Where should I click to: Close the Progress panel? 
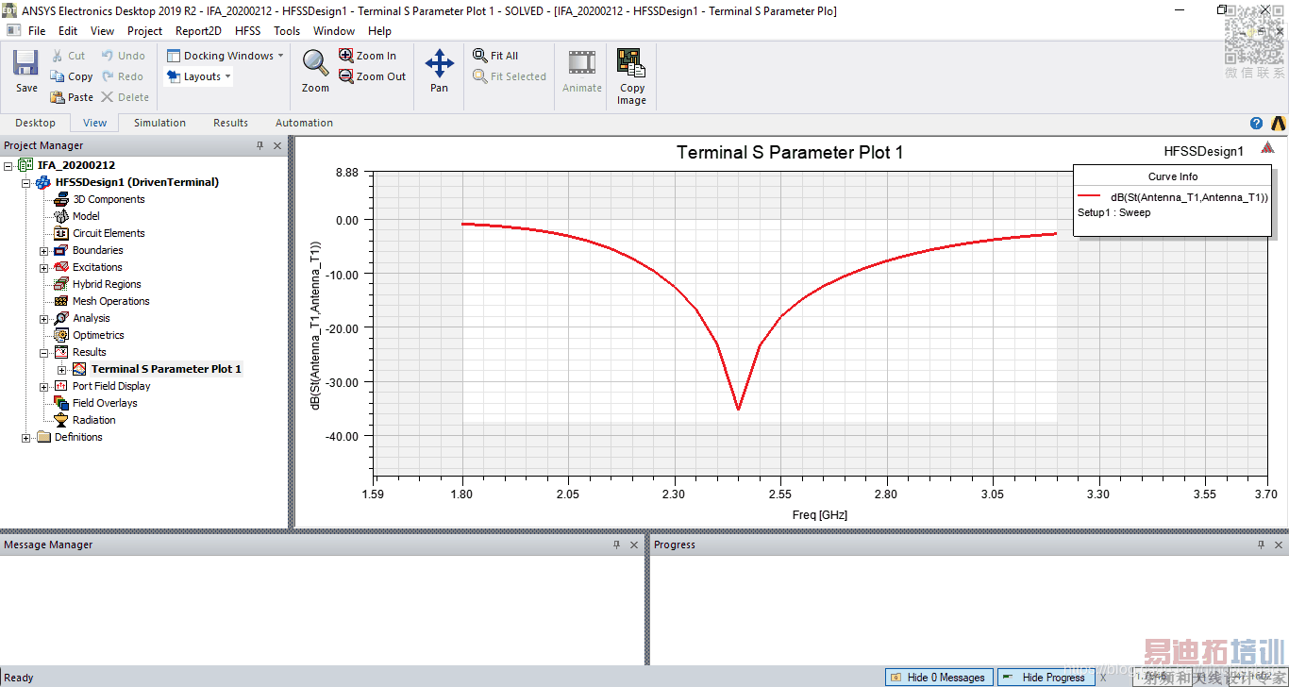click(x=1278, y=545)
